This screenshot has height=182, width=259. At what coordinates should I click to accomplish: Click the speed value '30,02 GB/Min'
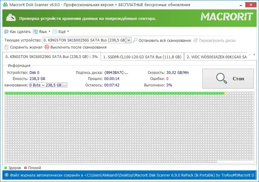178,73
